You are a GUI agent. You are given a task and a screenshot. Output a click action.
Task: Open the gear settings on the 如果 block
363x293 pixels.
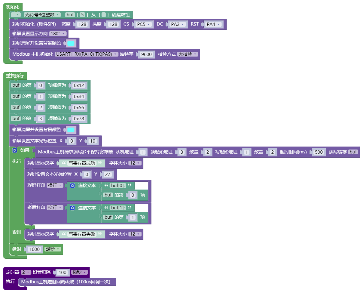click(x=15, y=150)
